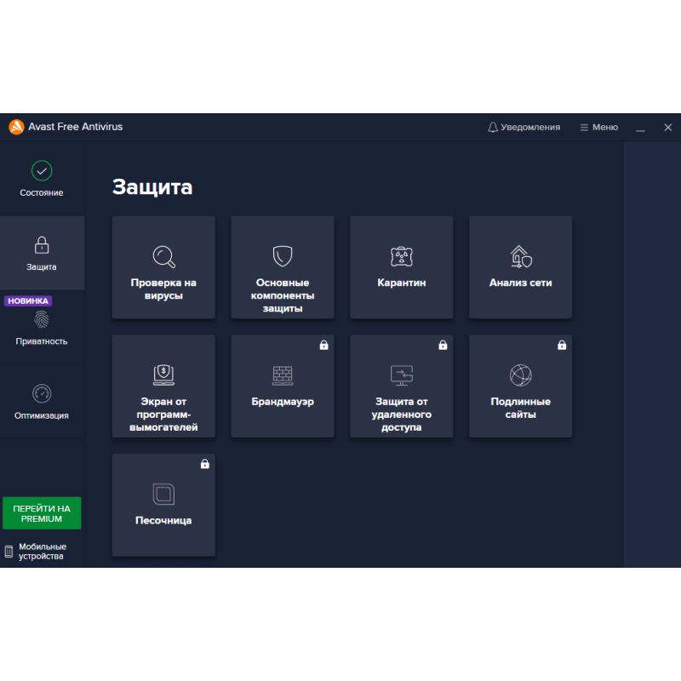Open the Карантин quarantine icon

pos(401,255)
